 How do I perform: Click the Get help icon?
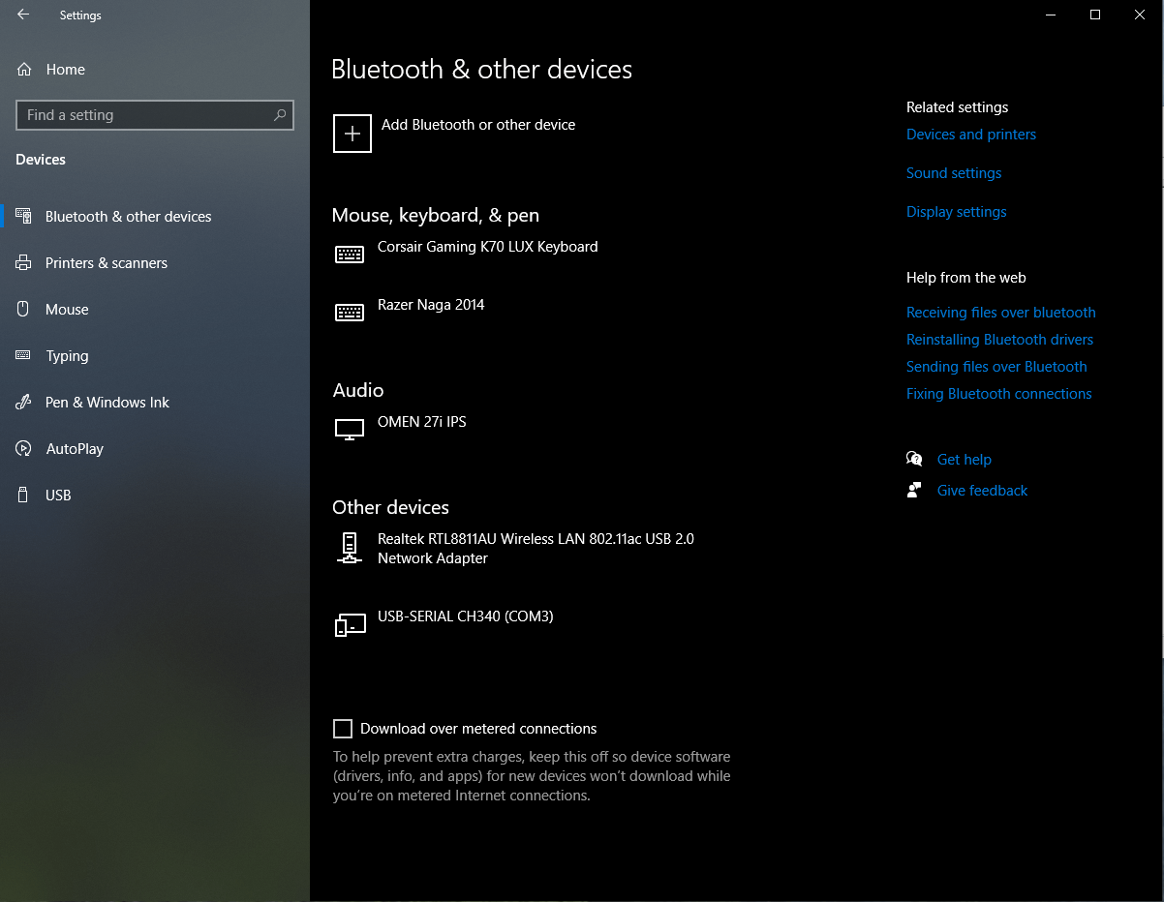[x=914, y=459]
